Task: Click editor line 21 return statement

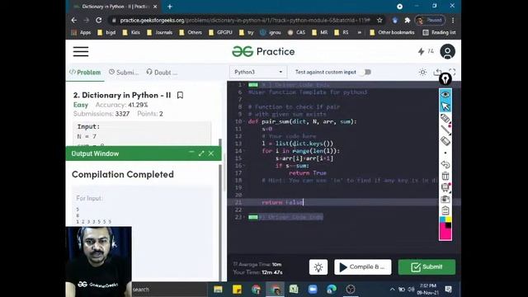Action: click(282, 202)
